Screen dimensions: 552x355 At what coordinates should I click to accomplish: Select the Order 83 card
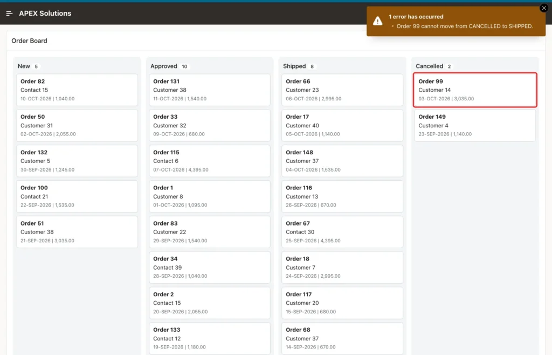pos(210,232)
